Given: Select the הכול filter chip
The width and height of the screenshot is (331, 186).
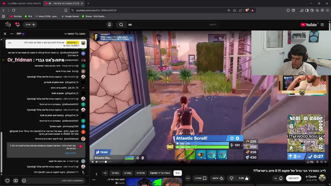Looking at the screenshot, I should click(x=178, y=173).
